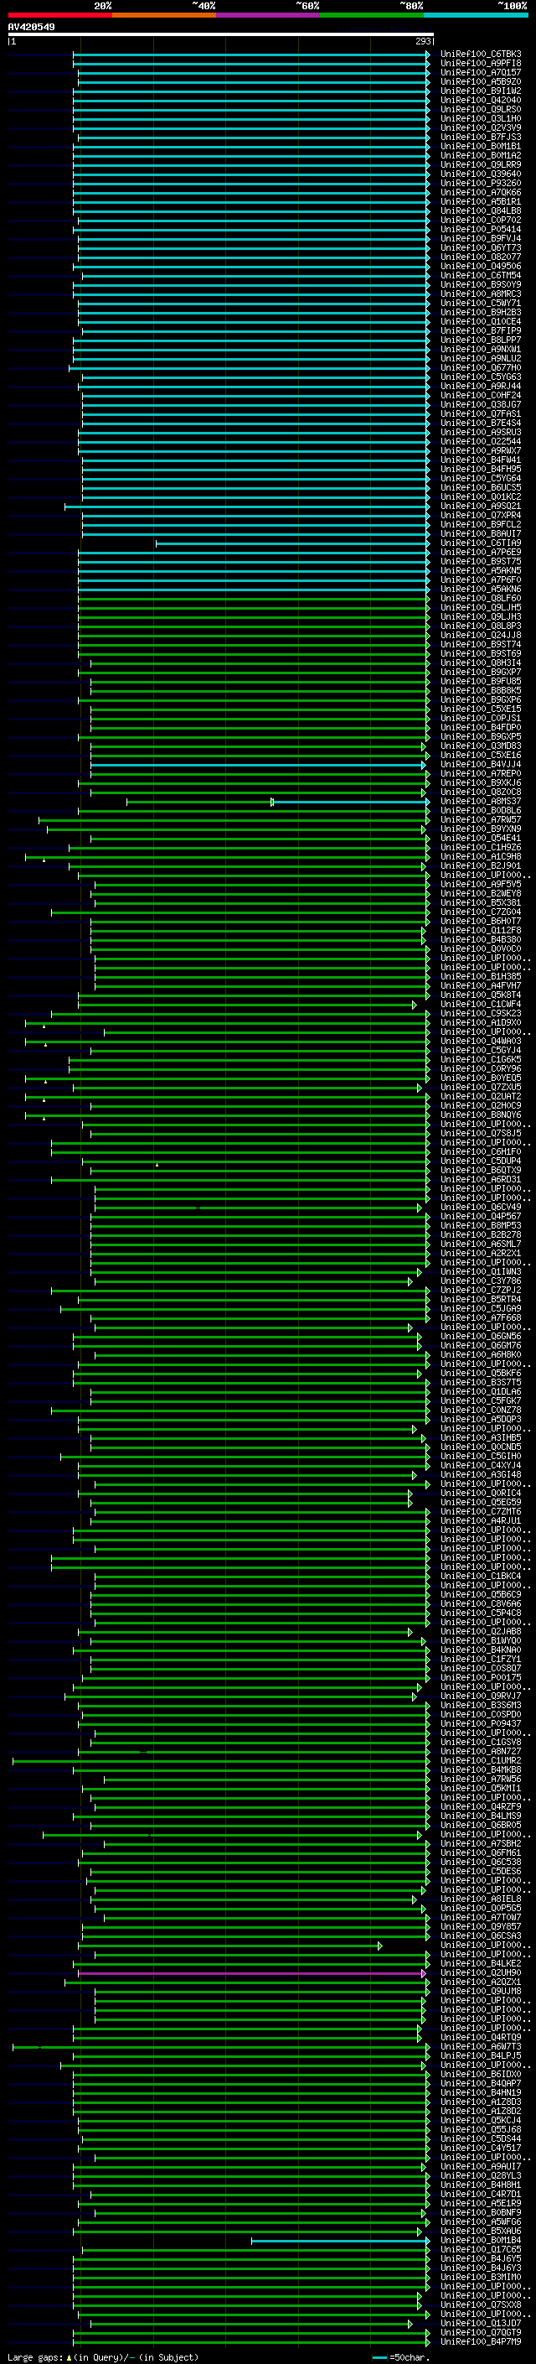Open hit UniRef100_C5DS44
The height and width of the screenshot is (2364, 536).
coord(480,2139)
